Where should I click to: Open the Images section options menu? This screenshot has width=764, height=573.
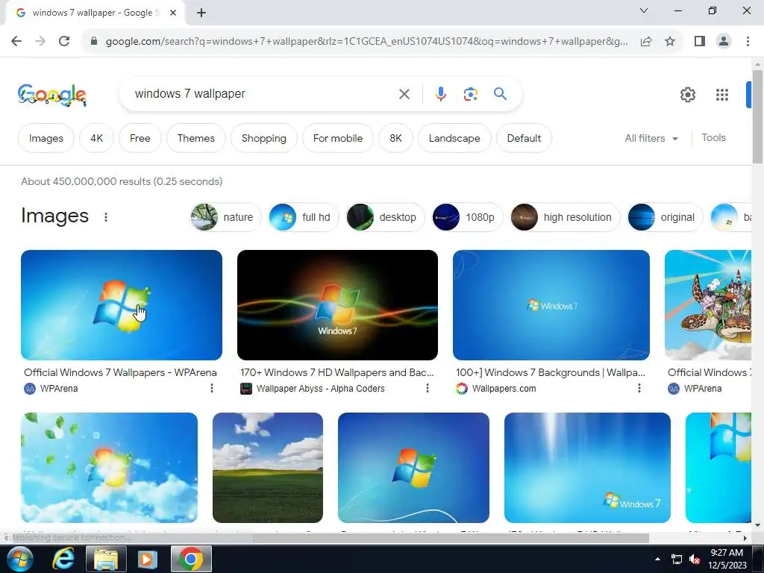point(106,217)
